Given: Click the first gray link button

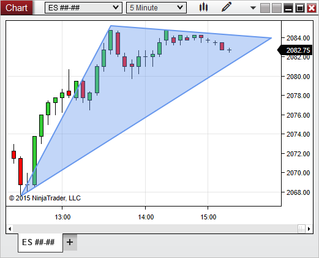Looking at the screenshot, I should 265,8.
